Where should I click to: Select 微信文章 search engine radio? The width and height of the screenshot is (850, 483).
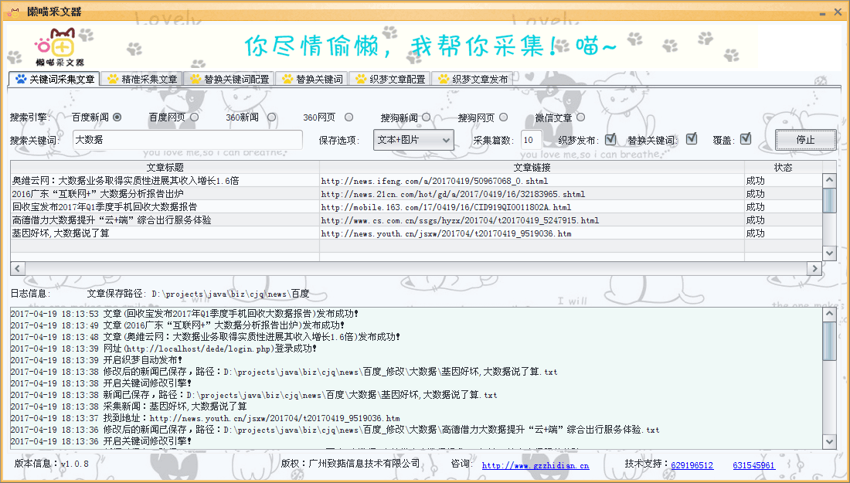580,117
